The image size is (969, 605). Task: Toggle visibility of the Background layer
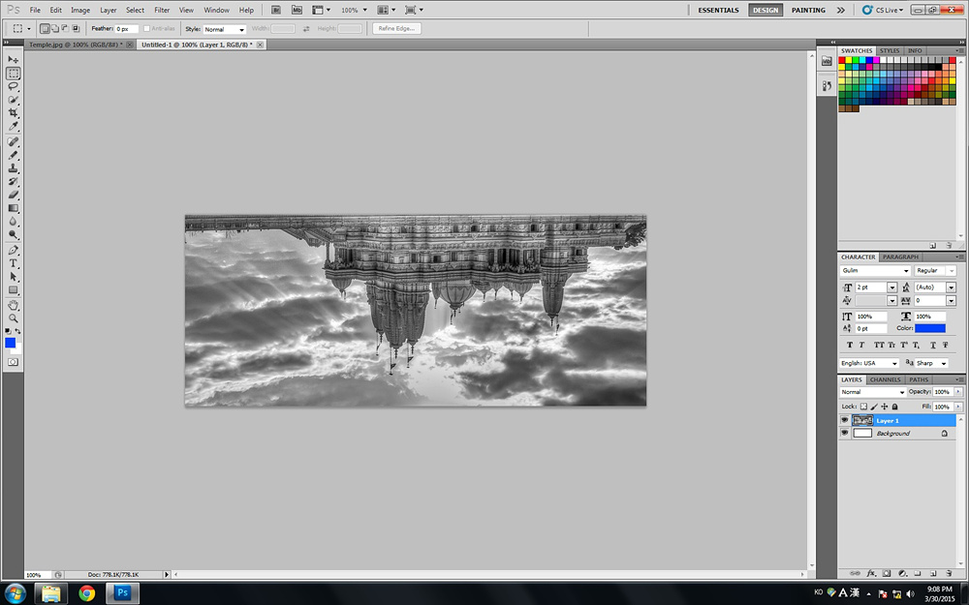pyautogui.click(x=844, y=434)
